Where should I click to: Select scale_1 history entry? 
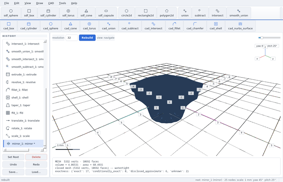tap(23, 136)
